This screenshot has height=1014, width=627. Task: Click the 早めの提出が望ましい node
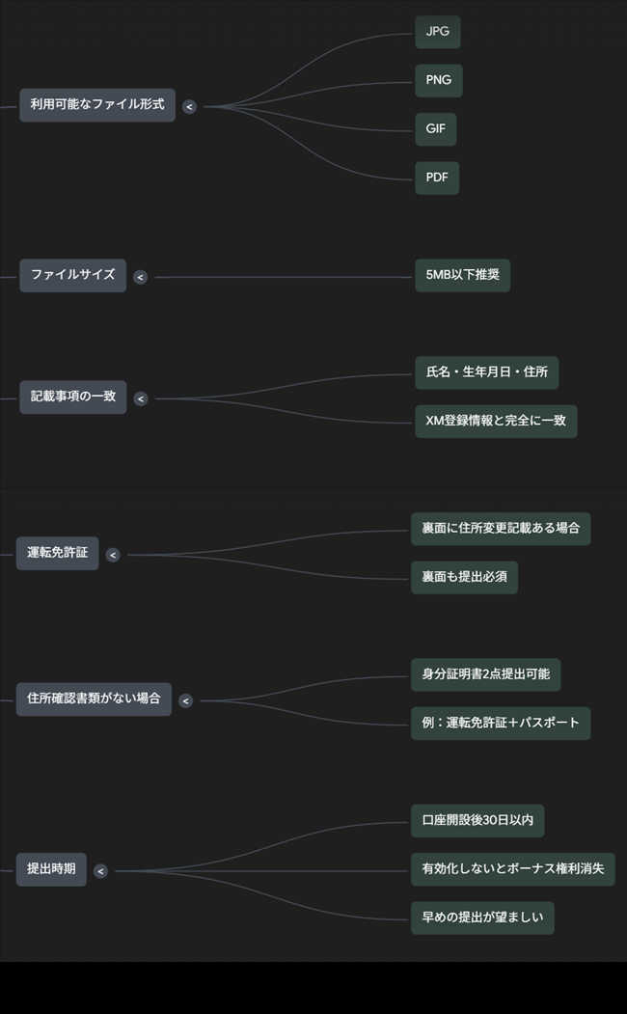click(x=482, y=918)
